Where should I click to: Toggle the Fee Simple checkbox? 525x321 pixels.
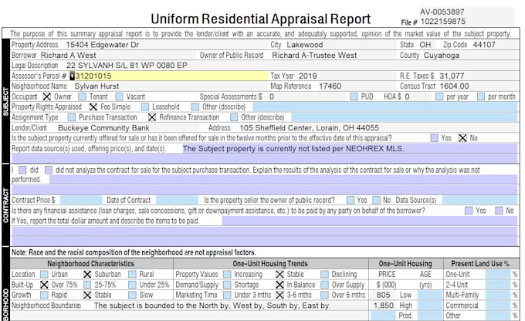coord(93,106)
